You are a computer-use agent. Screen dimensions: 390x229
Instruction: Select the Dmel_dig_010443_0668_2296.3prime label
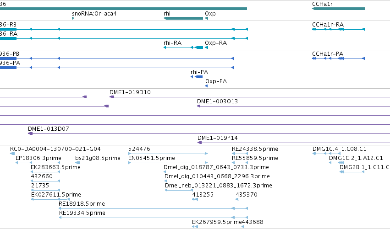217,176
